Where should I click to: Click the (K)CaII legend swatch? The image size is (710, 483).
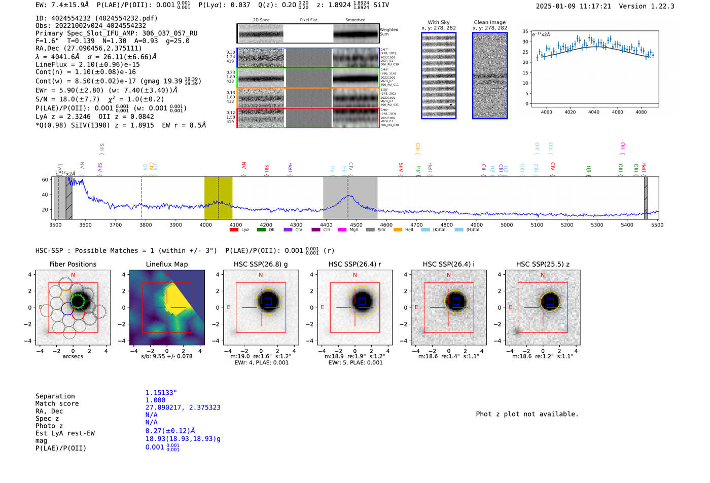click(425, 230)
